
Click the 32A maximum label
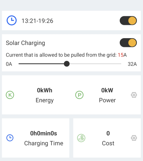132,64
